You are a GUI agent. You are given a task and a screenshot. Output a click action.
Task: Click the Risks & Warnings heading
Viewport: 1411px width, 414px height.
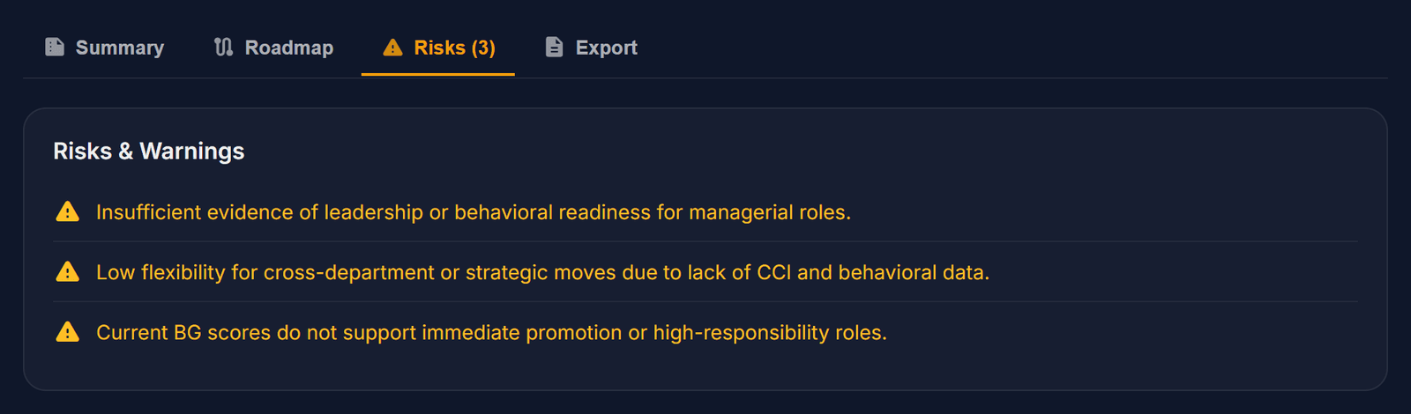(149, 152)
